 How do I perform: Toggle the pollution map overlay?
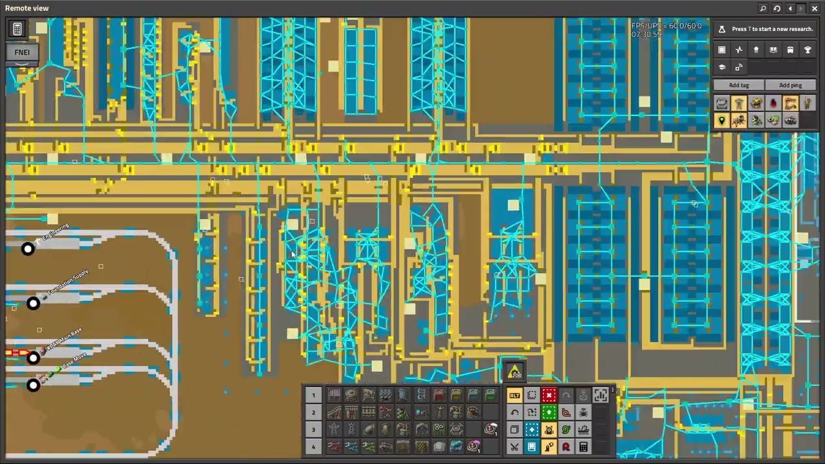[x=773, y=103]
